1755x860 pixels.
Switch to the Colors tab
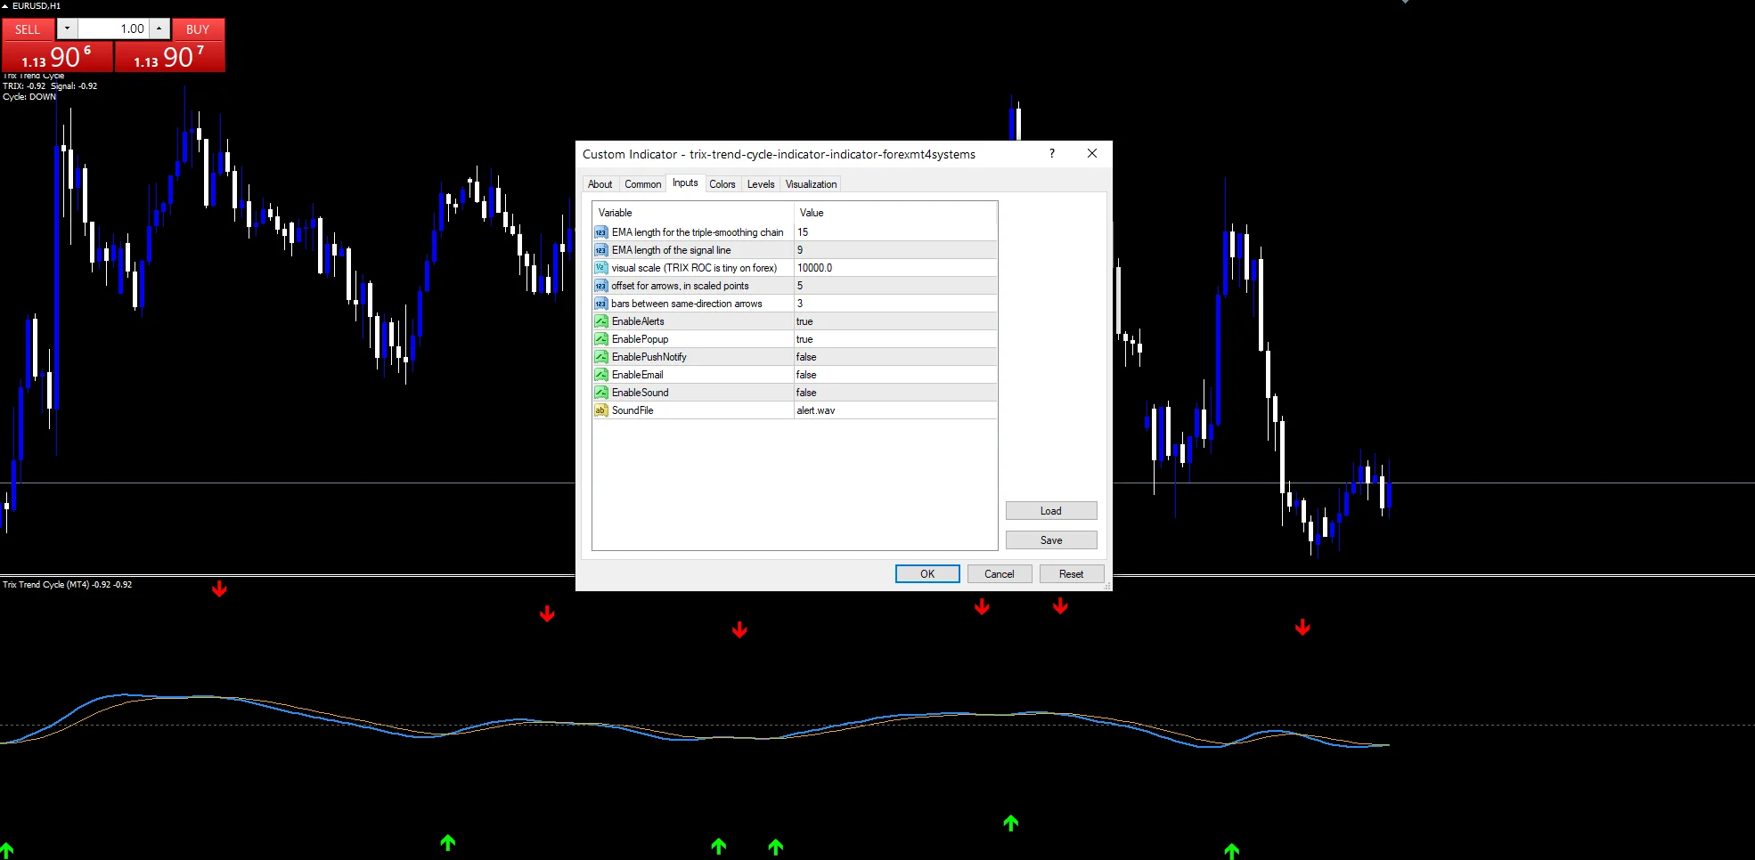coord(722,184)
